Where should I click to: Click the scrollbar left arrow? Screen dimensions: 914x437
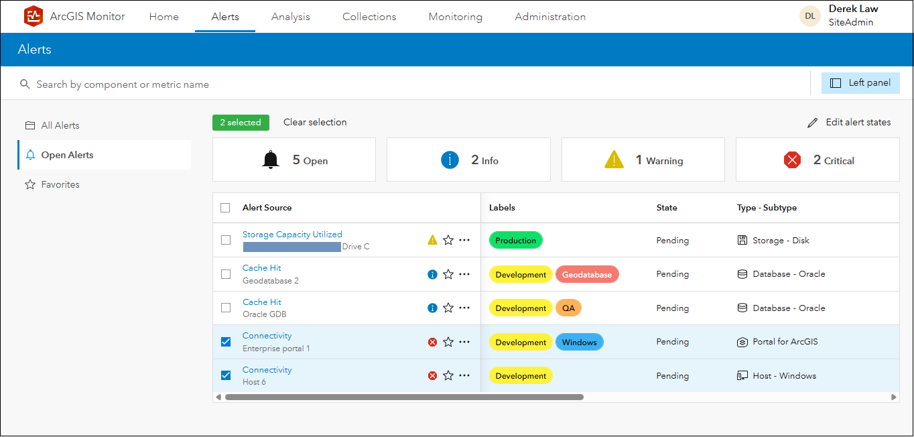[x=218, y=397]
